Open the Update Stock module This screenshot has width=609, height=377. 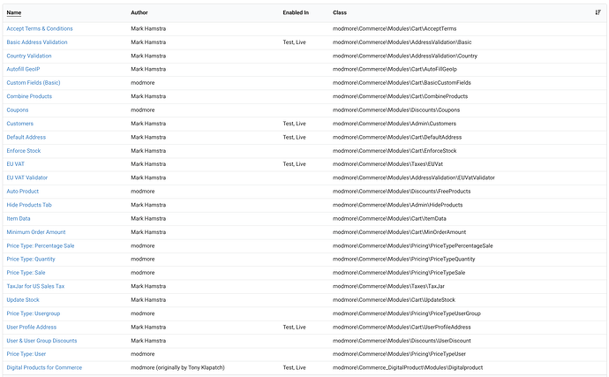pos(23,299)
